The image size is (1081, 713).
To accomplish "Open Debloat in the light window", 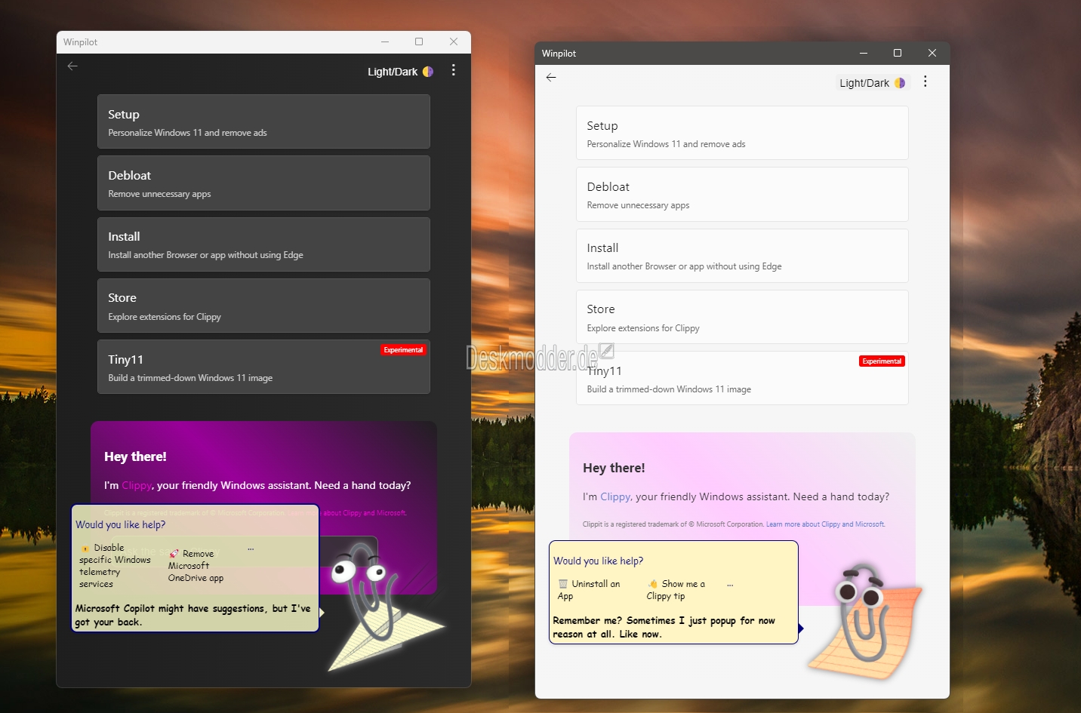I will [741, 195].
